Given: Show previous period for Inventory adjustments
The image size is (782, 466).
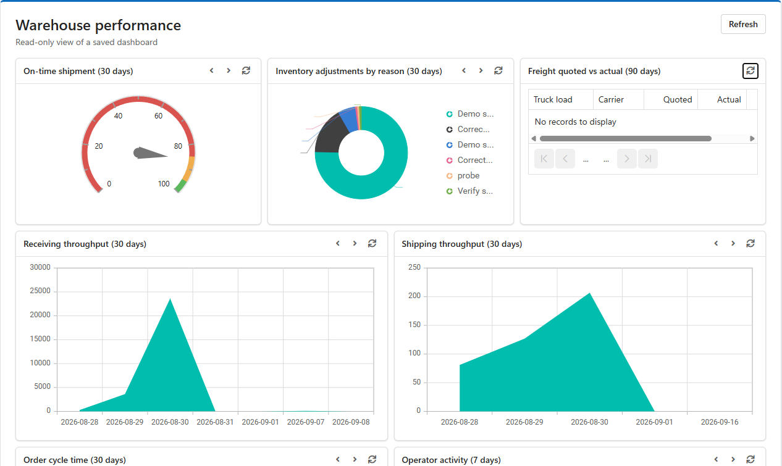Looking at the screenshot, I should [464, 71].
